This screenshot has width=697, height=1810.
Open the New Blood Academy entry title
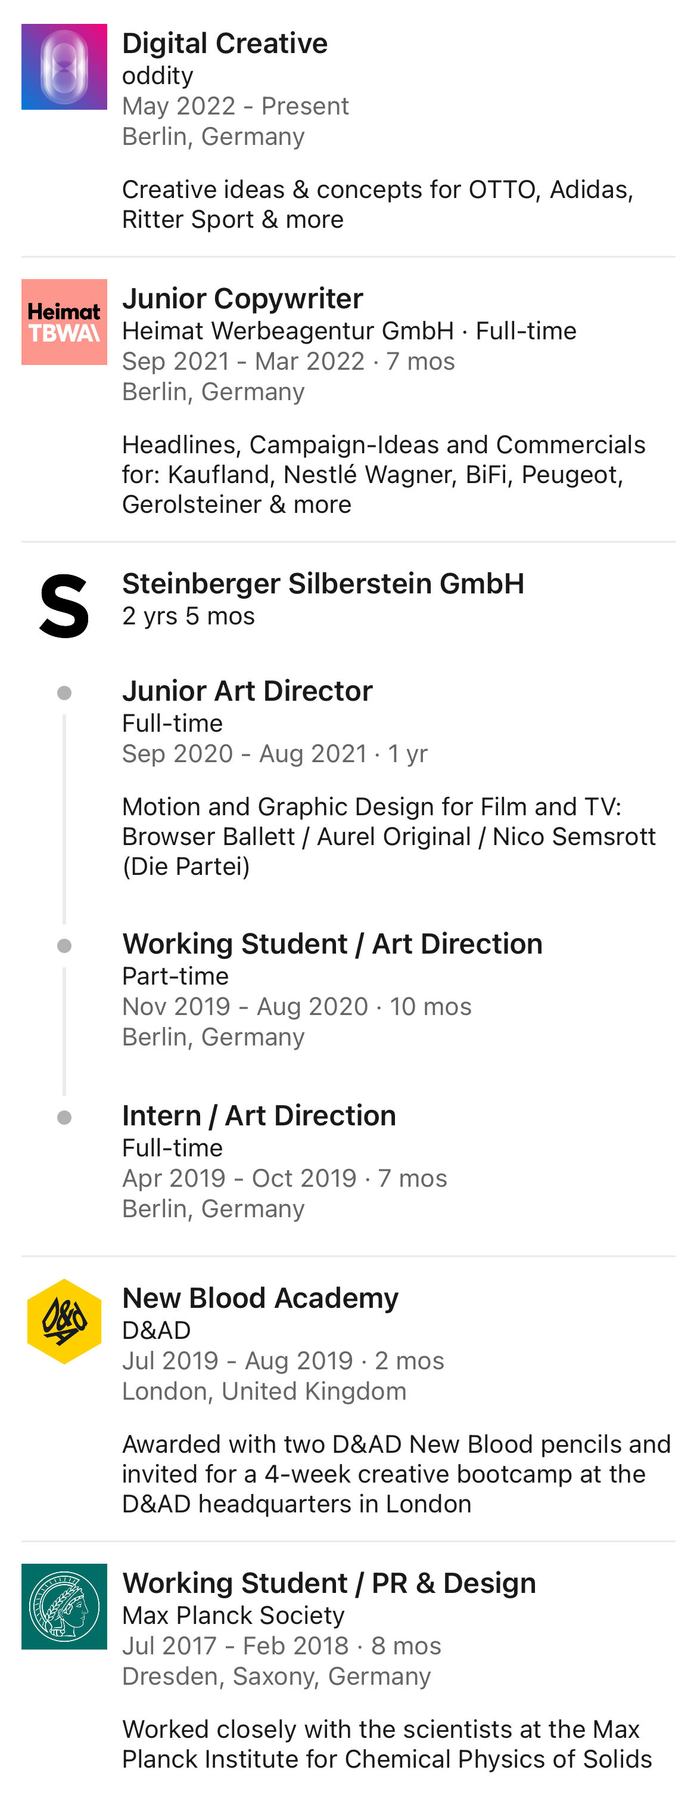tap(260, 1298)
